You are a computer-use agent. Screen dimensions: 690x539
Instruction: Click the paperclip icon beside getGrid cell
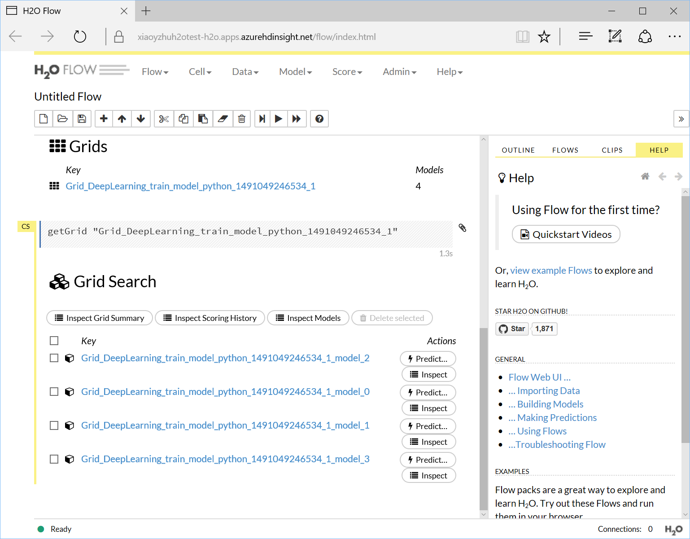pos(463,228)
